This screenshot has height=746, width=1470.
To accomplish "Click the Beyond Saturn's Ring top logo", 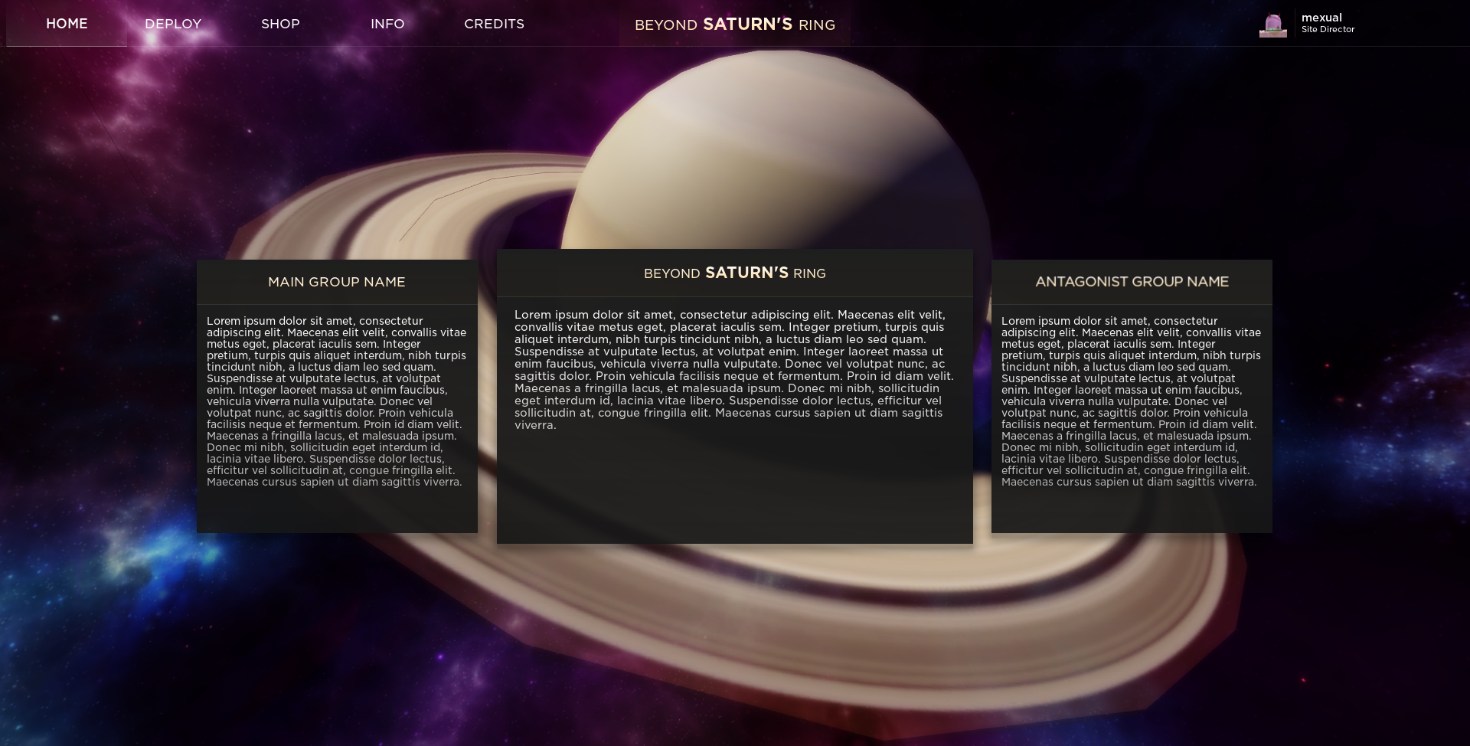I will (x=735, y=25).
